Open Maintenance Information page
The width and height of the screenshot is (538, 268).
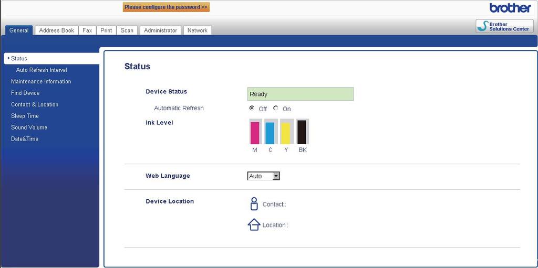(x=41, y=82)
